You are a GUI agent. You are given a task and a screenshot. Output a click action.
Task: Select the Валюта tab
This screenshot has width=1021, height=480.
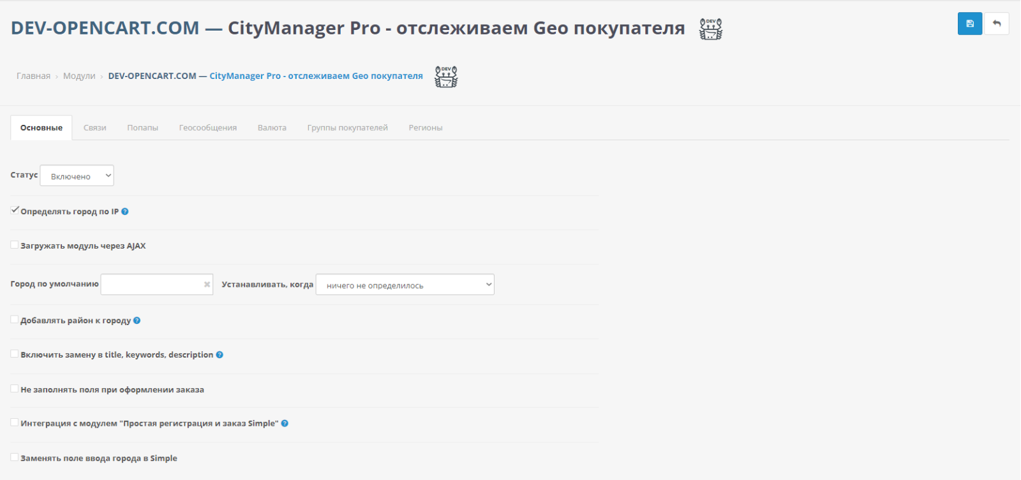tap(272, 127)
